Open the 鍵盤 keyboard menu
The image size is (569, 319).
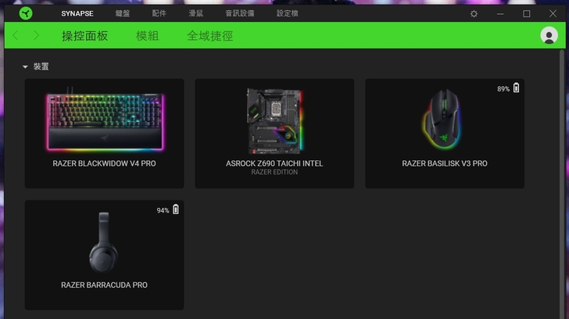point(123,14)
